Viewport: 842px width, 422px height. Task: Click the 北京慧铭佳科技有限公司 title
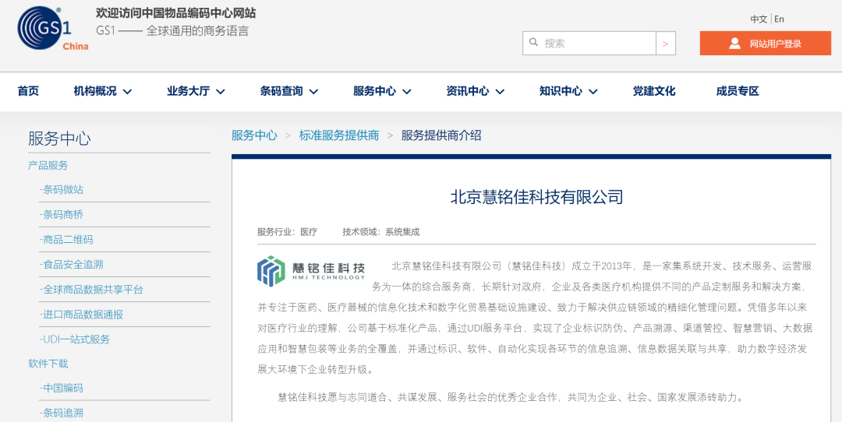(536, 197)
